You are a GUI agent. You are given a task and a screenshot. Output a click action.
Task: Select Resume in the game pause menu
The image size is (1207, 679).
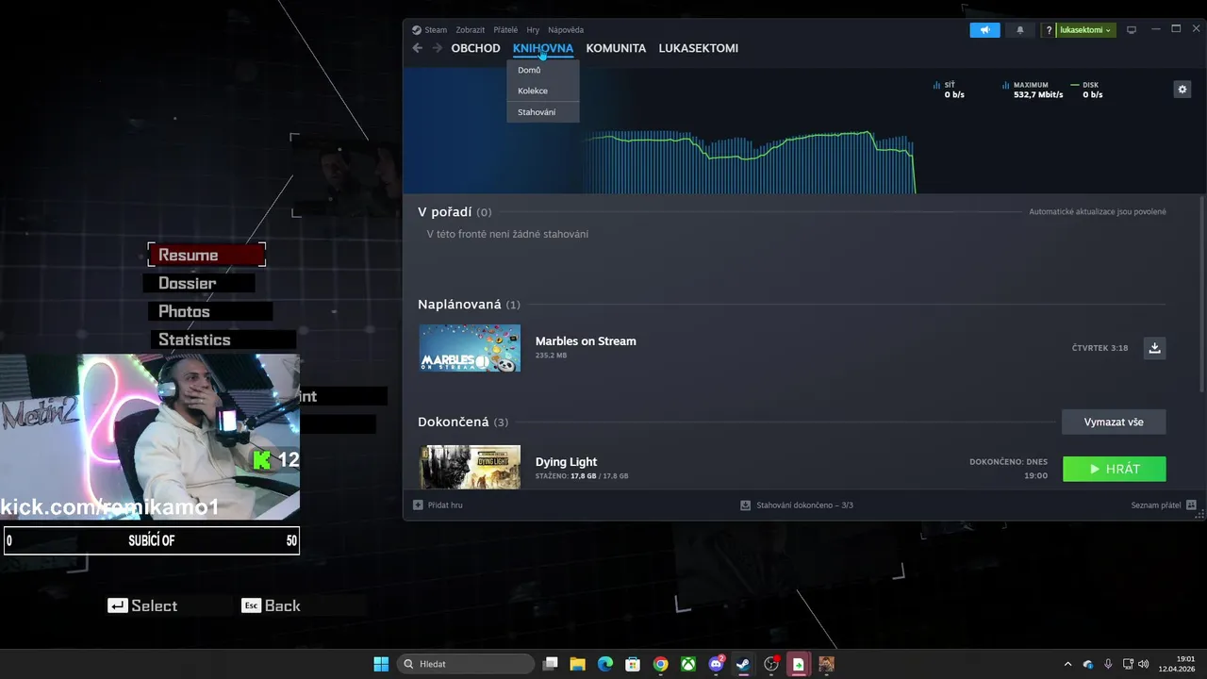pos(207,255)
